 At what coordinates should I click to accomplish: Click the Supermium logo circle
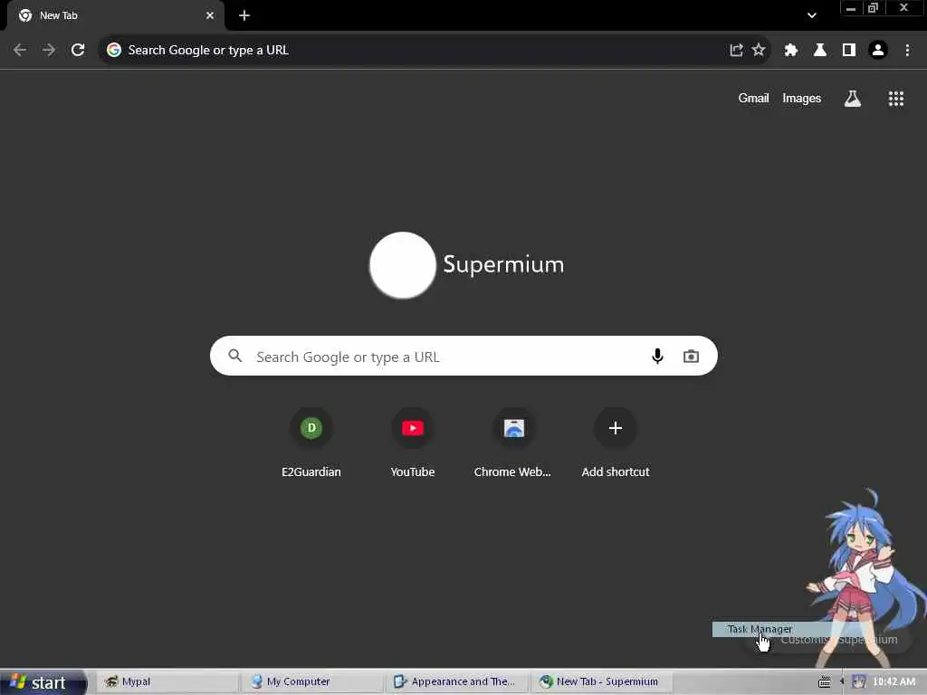click(x=403, y=265)
